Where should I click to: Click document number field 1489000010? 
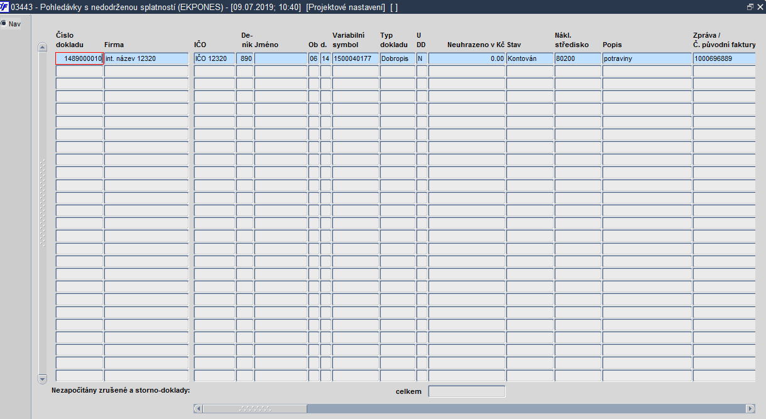tap(79, 58)
